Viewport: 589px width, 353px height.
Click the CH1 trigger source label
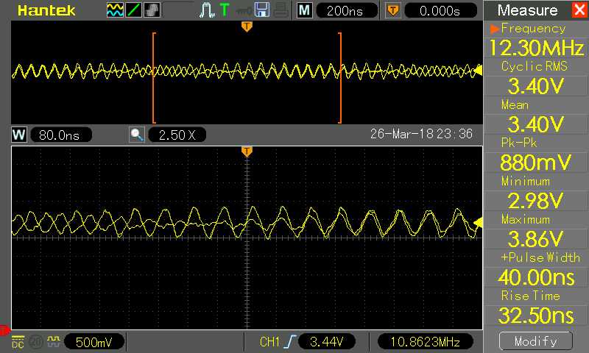coord(269,342)
